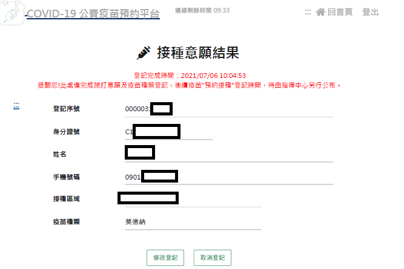Open the COVID-19 公費疫苗預約平台 title link
The height and width of the screenshot is (269, 404).
pos(93,14)
